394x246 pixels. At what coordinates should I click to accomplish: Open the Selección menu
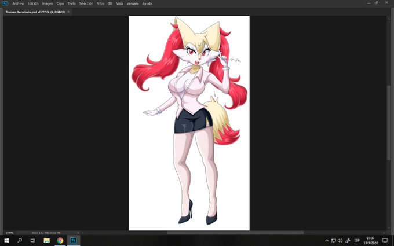click(86, 3)
